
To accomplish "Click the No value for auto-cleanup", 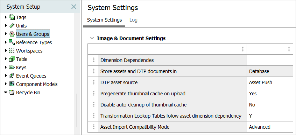I will pyautogui.click(x=270, y=105).
